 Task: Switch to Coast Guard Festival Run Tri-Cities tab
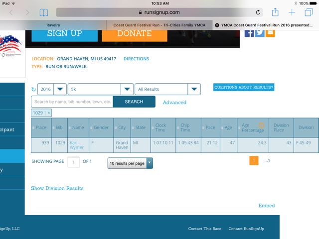pyautogui.click(x=159, y=25)
